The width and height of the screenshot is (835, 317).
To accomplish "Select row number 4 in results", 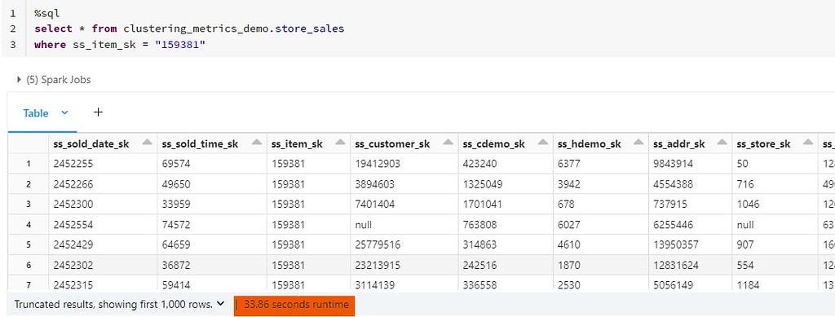I will [29, 225].
